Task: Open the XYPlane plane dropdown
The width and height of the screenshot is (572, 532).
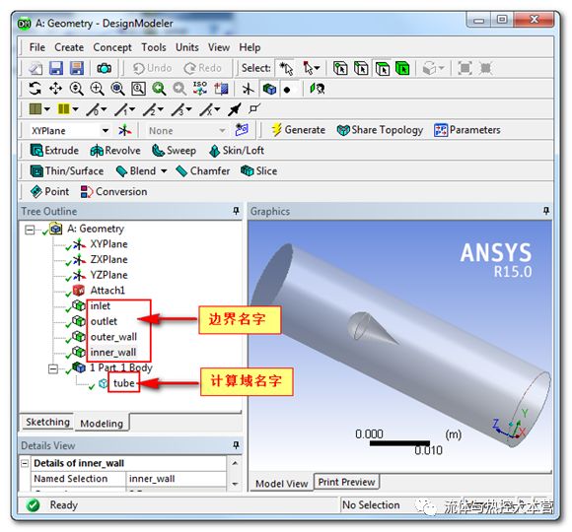Action: (106, 130)
